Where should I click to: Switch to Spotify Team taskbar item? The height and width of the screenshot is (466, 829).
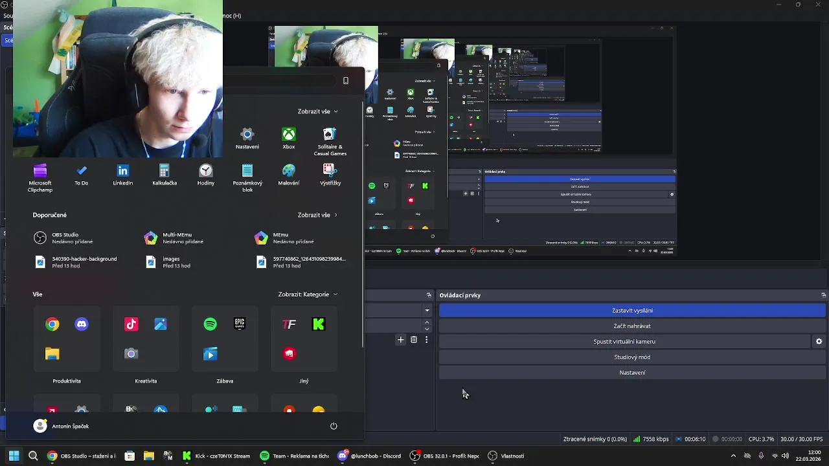(295, 456)
